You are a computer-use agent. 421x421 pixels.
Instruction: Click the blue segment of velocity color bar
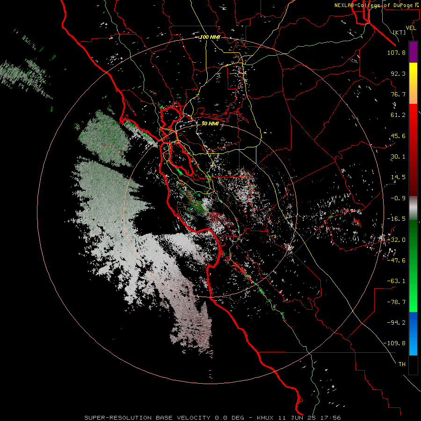pyautogui.click(x=413, y=334)
